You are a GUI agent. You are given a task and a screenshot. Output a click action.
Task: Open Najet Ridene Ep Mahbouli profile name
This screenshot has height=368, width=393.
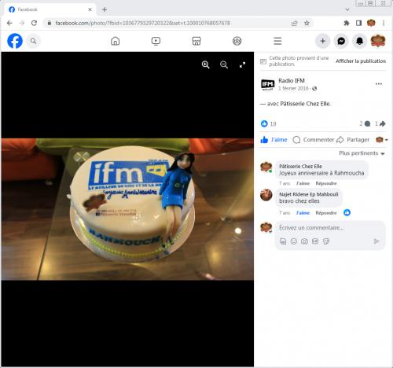tap(309, 194)
